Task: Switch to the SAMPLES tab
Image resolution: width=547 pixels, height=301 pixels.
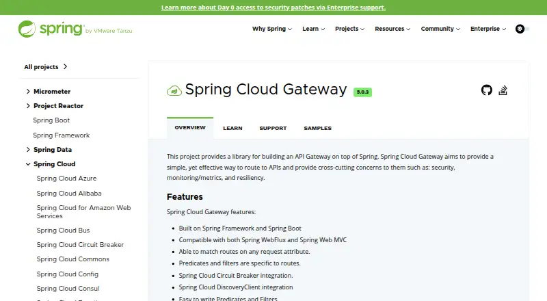Action: click(x=317, y=128)
